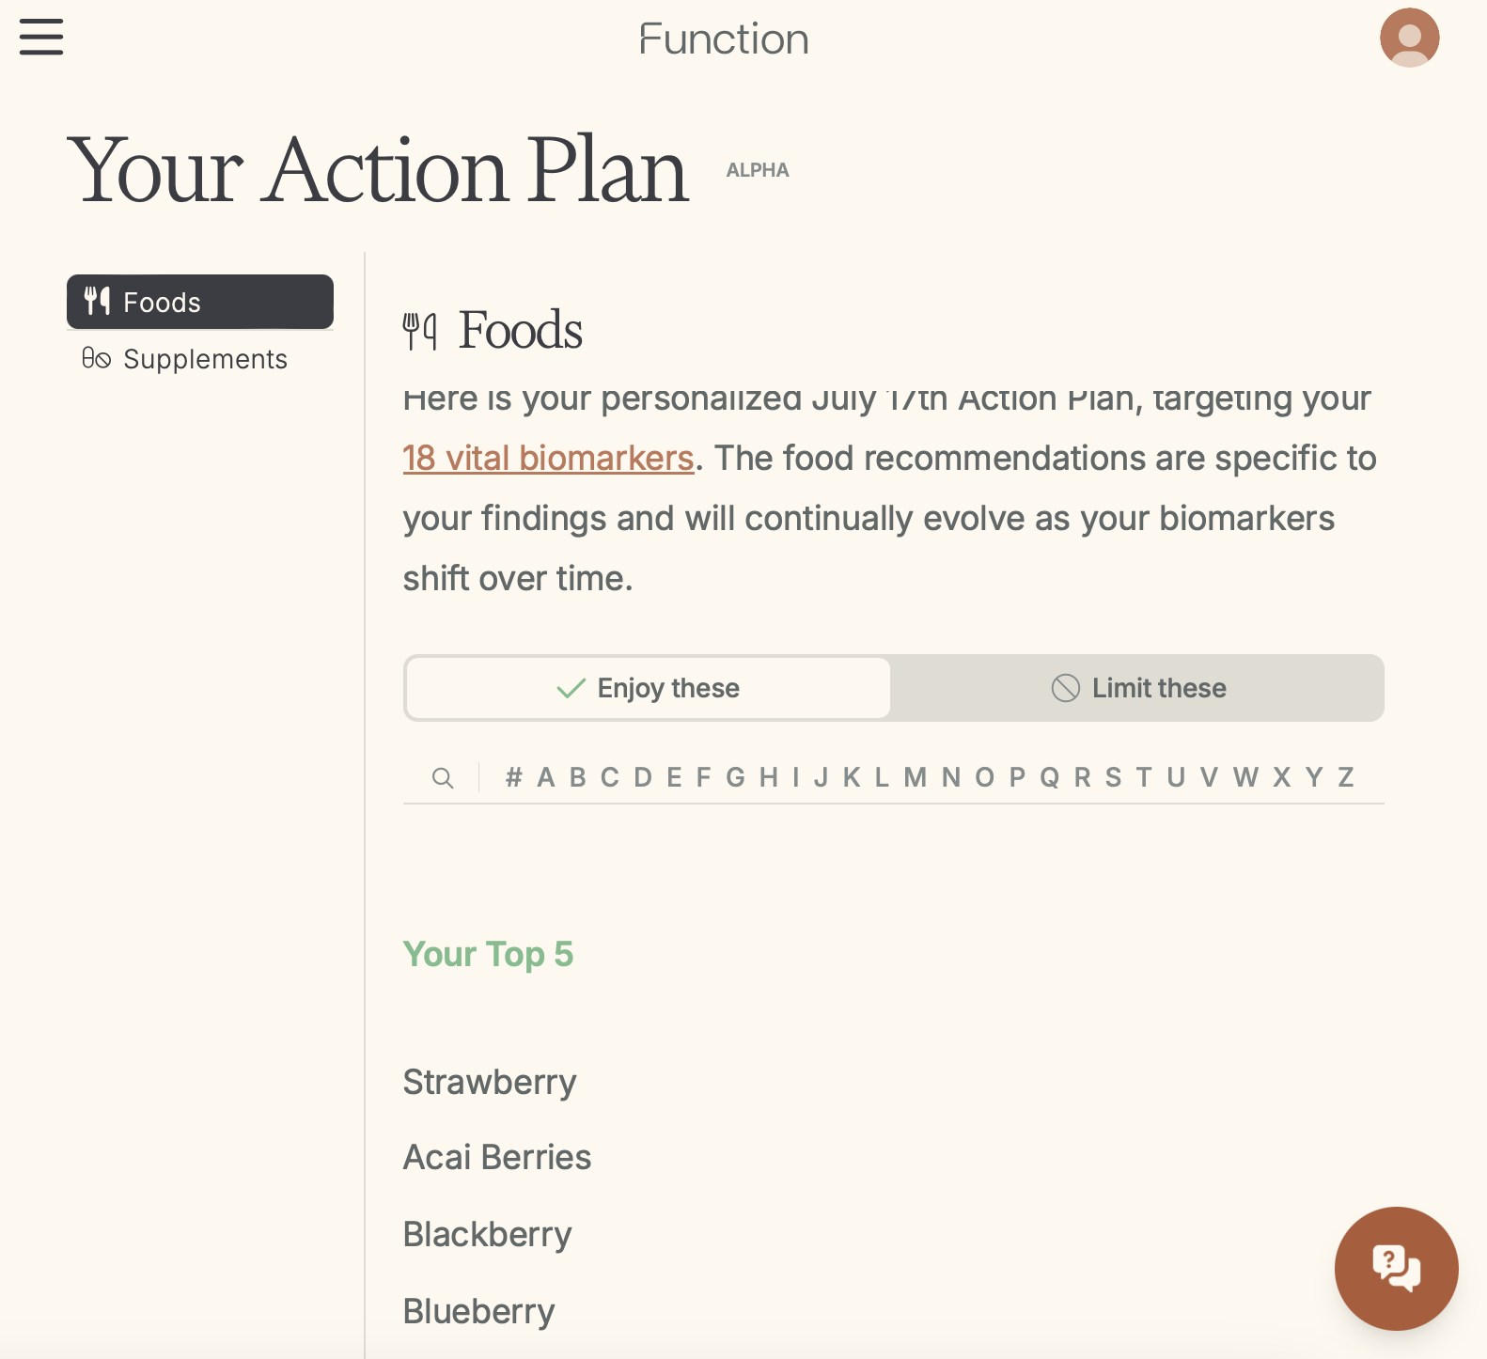
Task: Filter foods by letter S
Action: tap(1113, 777)
